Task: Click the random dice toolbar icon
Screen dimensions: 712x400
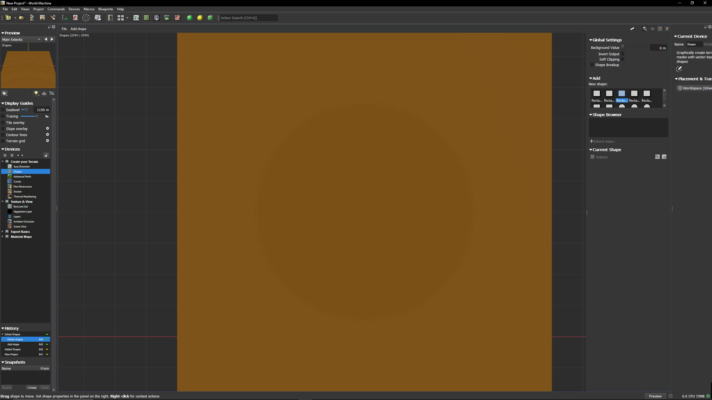Action: [98, 18]
